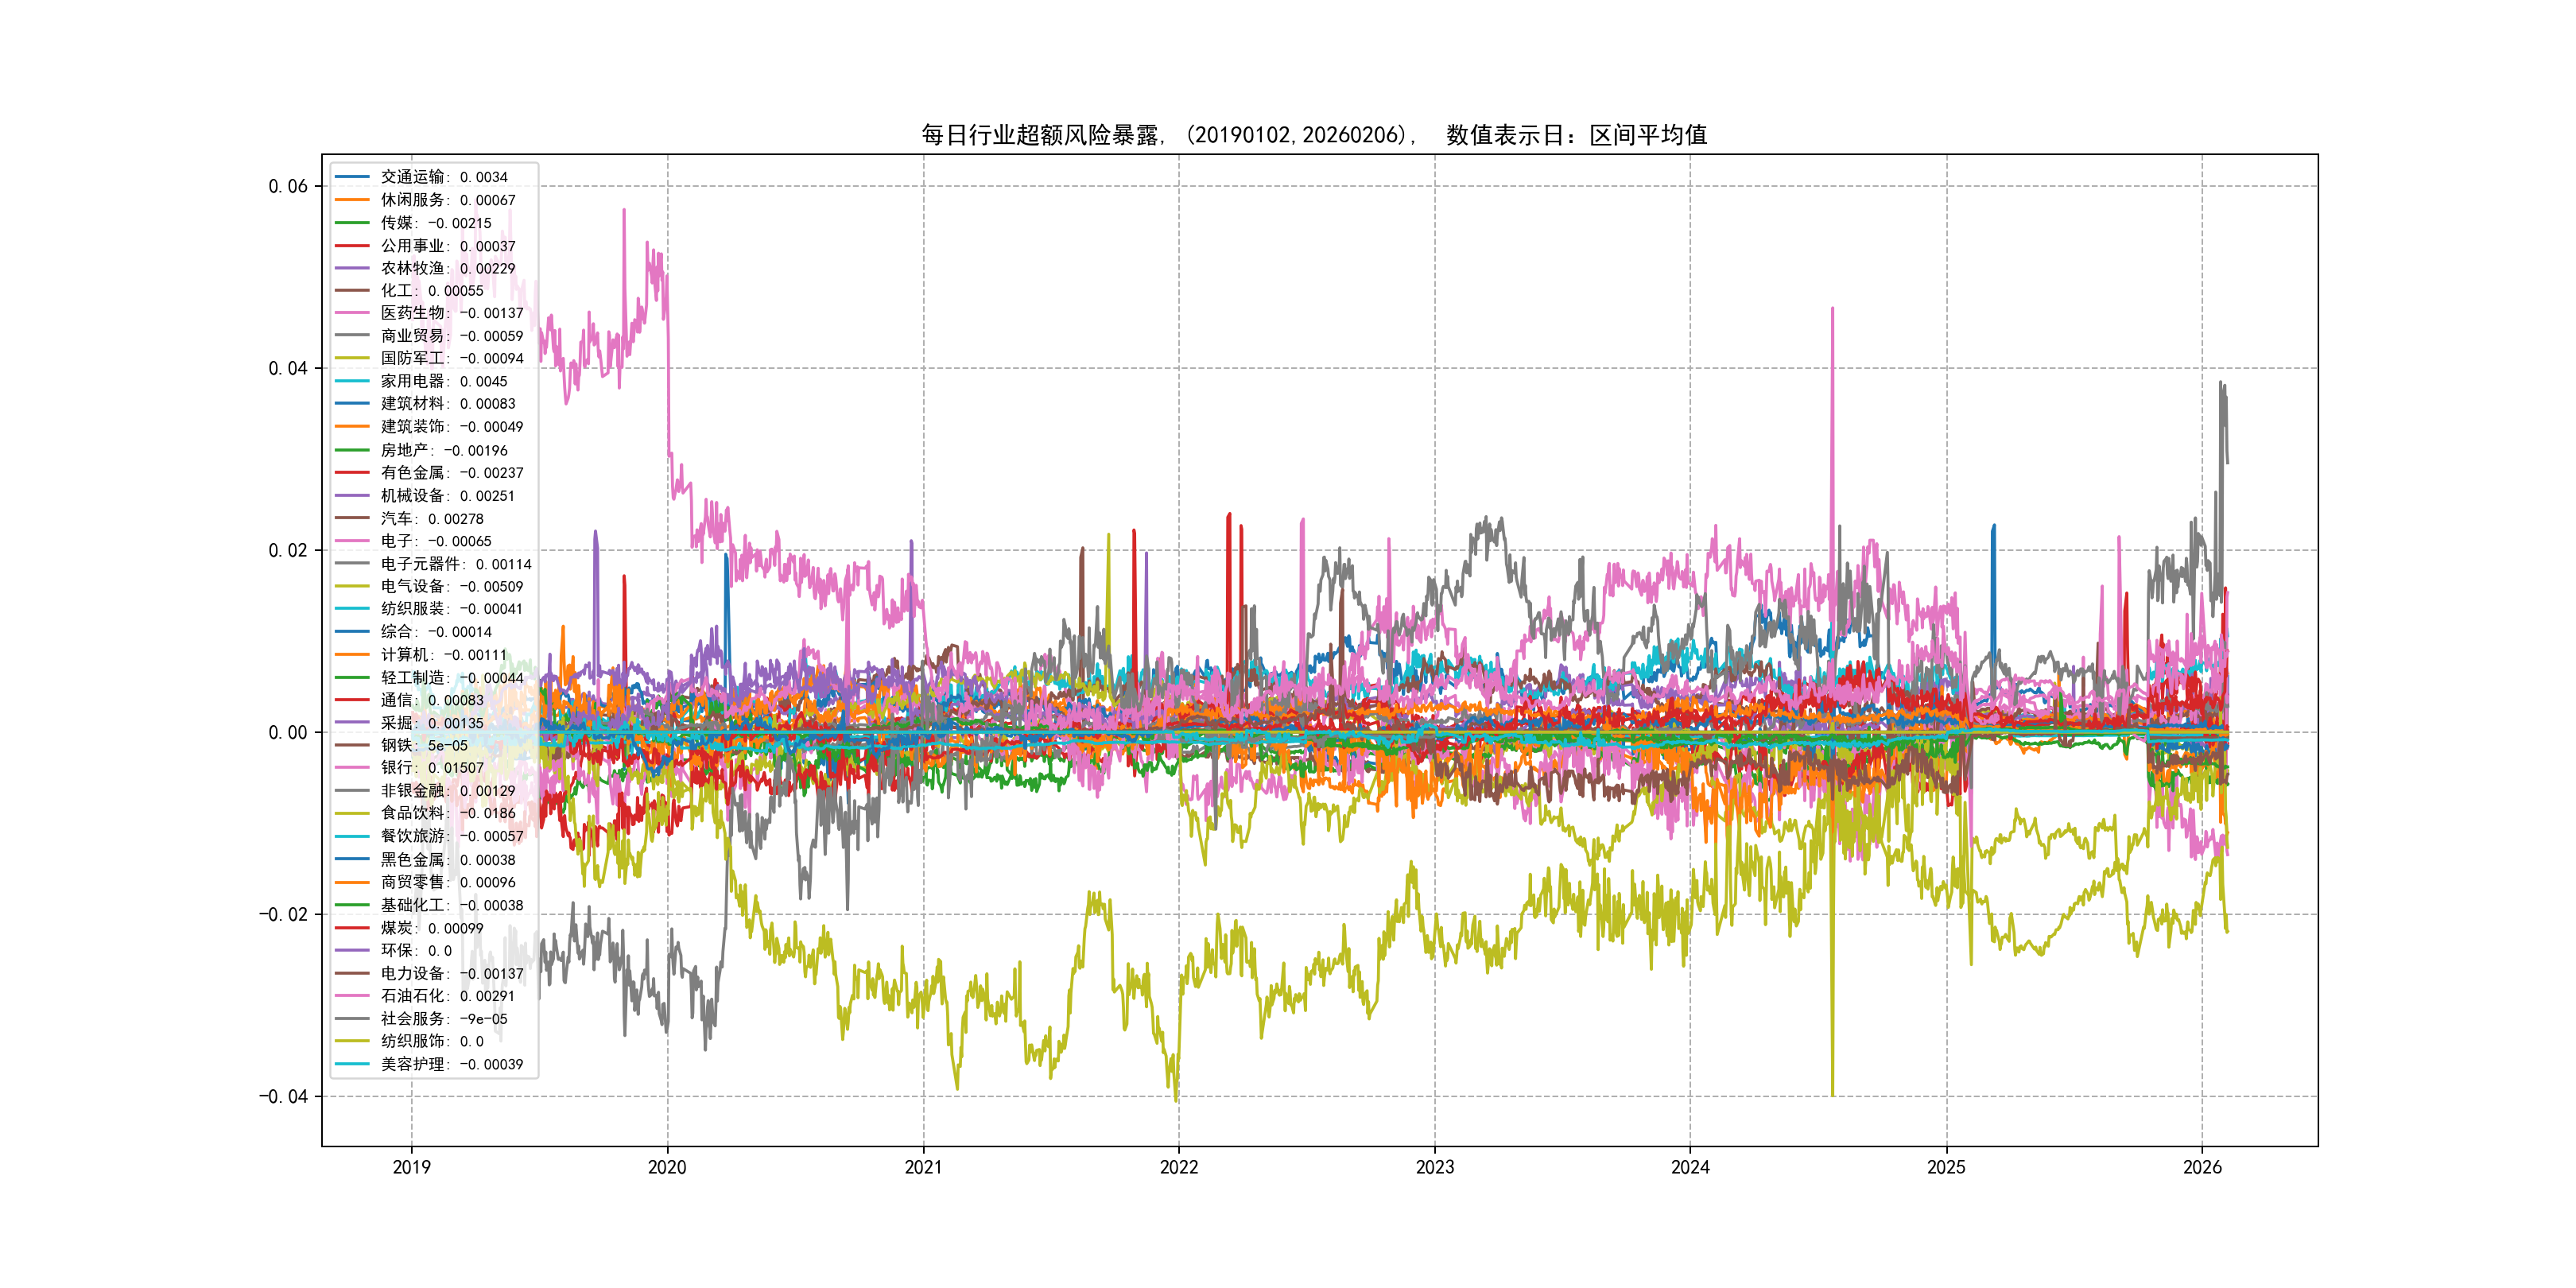
Task: Click the 0.00 y-axis tick label
Action: click(x=288, y=732)
